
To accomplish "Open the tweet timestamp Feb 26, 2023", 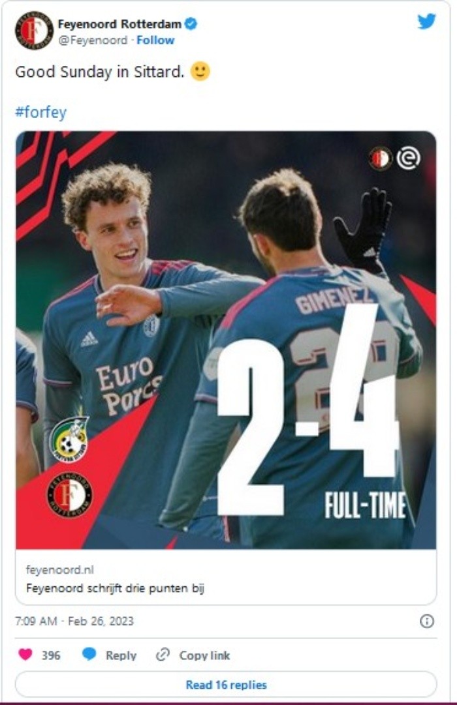I will pyautogui.click(x=74, y=622).
